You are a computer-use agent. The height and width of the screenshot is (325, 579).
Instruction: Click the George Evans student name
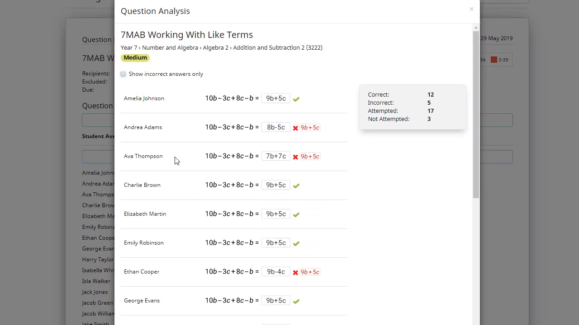click(x=142, y=301)
